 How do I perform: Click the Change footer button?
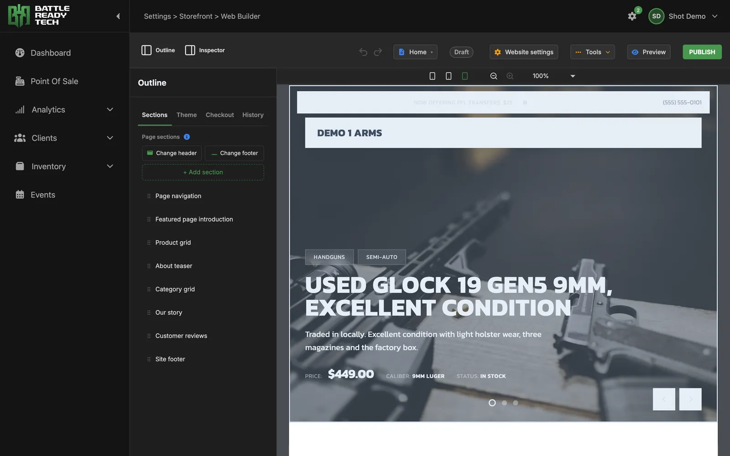point(235,153)
